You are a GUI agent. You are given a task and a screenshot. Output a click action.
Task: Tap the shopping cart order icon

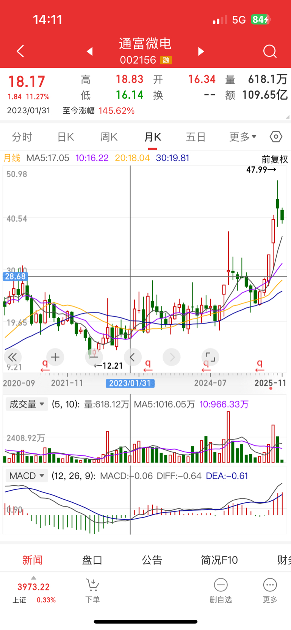(x=92, y=585)
